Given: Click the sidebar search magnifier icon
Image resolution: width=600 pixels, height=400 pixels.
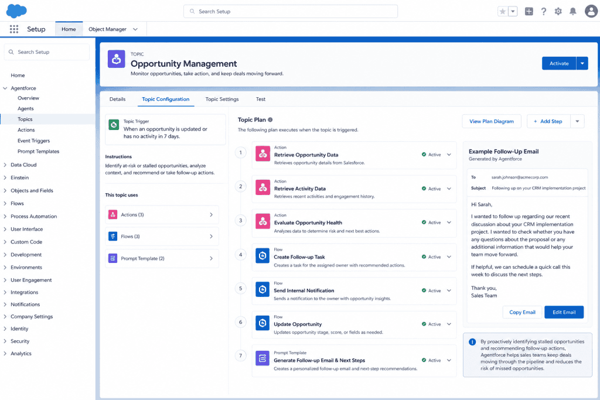Looking at the screenshot, I should tap(11, 52).
